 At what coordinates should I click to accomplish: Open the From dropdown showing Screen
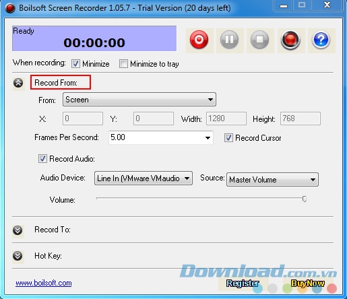[x=139, y=100]
